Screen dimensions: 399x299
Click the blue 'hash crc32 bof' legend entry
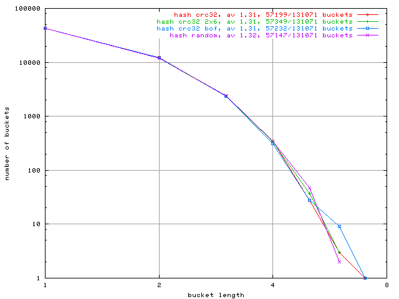pos(254,29)
